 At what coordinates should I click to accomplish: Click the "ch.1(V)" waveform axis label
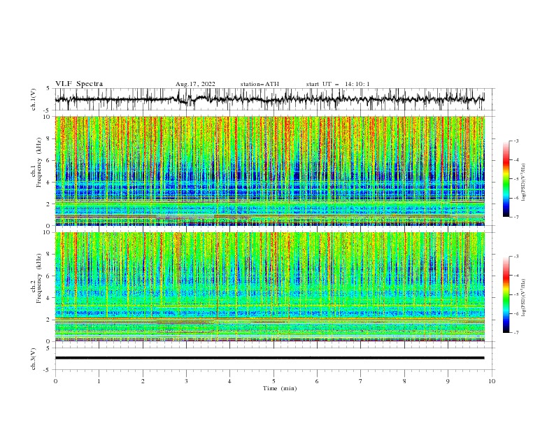[34, 99]
